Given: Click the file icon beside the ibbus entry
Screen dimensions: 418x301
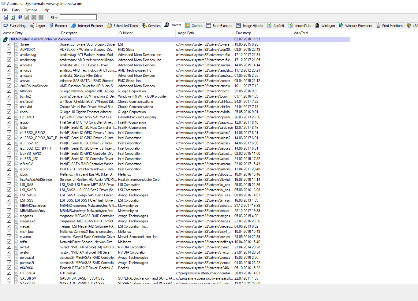Looking at the screenshot, I should (x=16, y=174).
